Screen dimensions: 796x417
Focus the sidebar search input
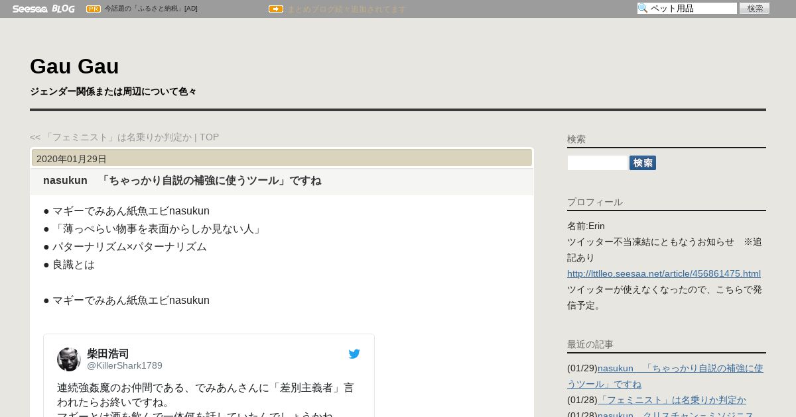pyautogui.click(x=598, y=163)
